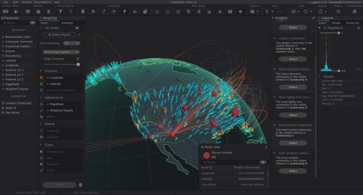Click the Features search field
The height and width of the screenshot is (195, 363).
(16, 23)
